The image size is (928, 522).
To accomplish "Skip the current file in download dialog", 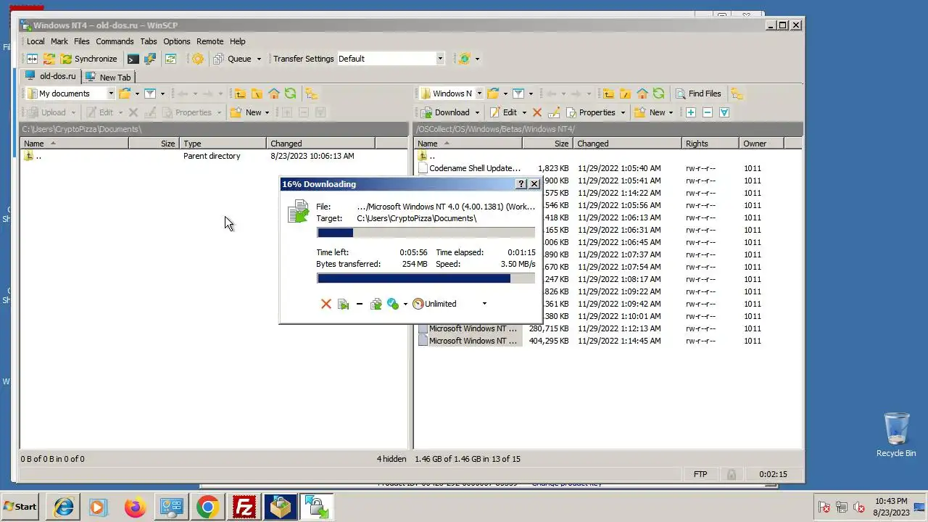I will tap(343, 304).
